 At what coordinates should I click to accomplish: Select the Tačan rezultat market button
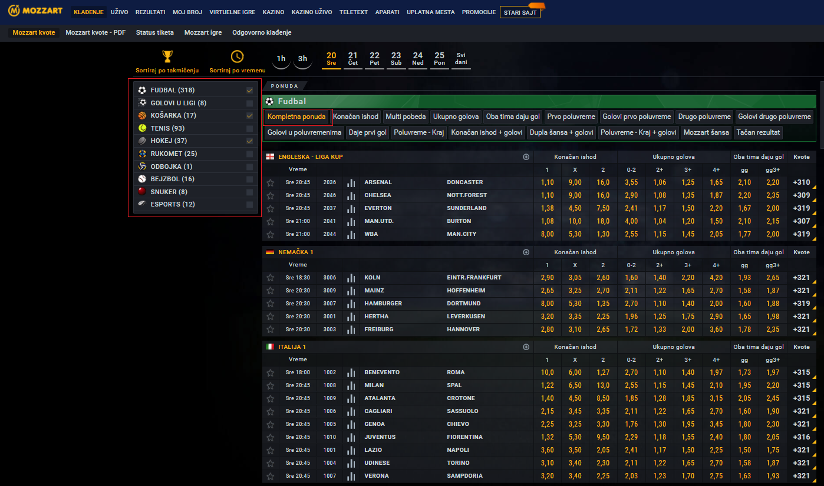(x=758, y=132)
